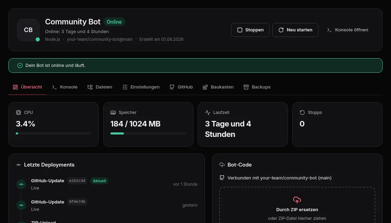Open the Dateien tab

(x=100, y=87)
